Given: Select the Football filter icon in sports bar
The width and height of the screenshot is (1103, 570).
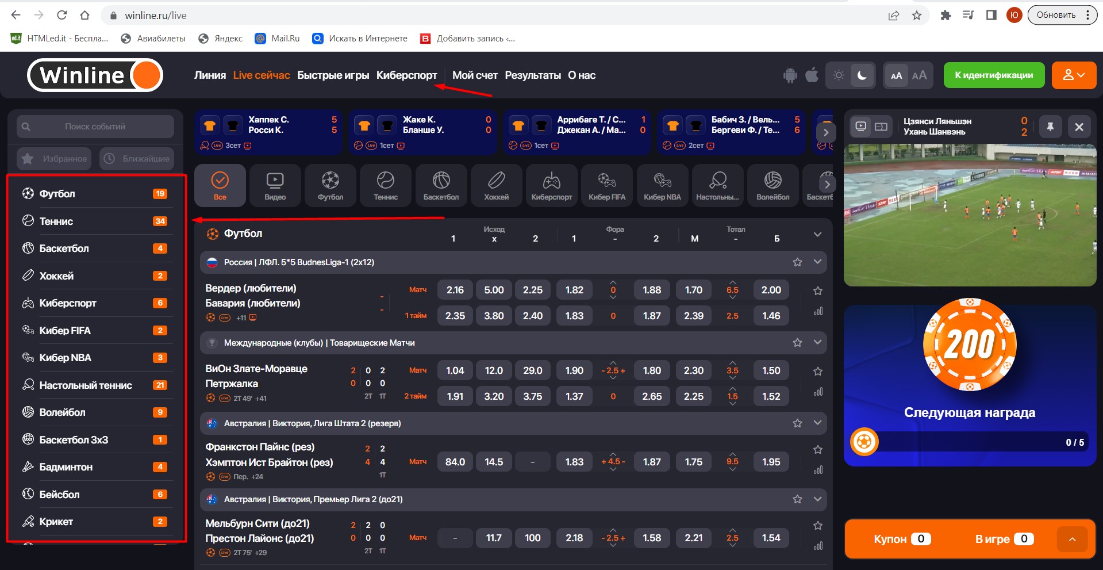Looking at the screenshot, I should [330, 185].
